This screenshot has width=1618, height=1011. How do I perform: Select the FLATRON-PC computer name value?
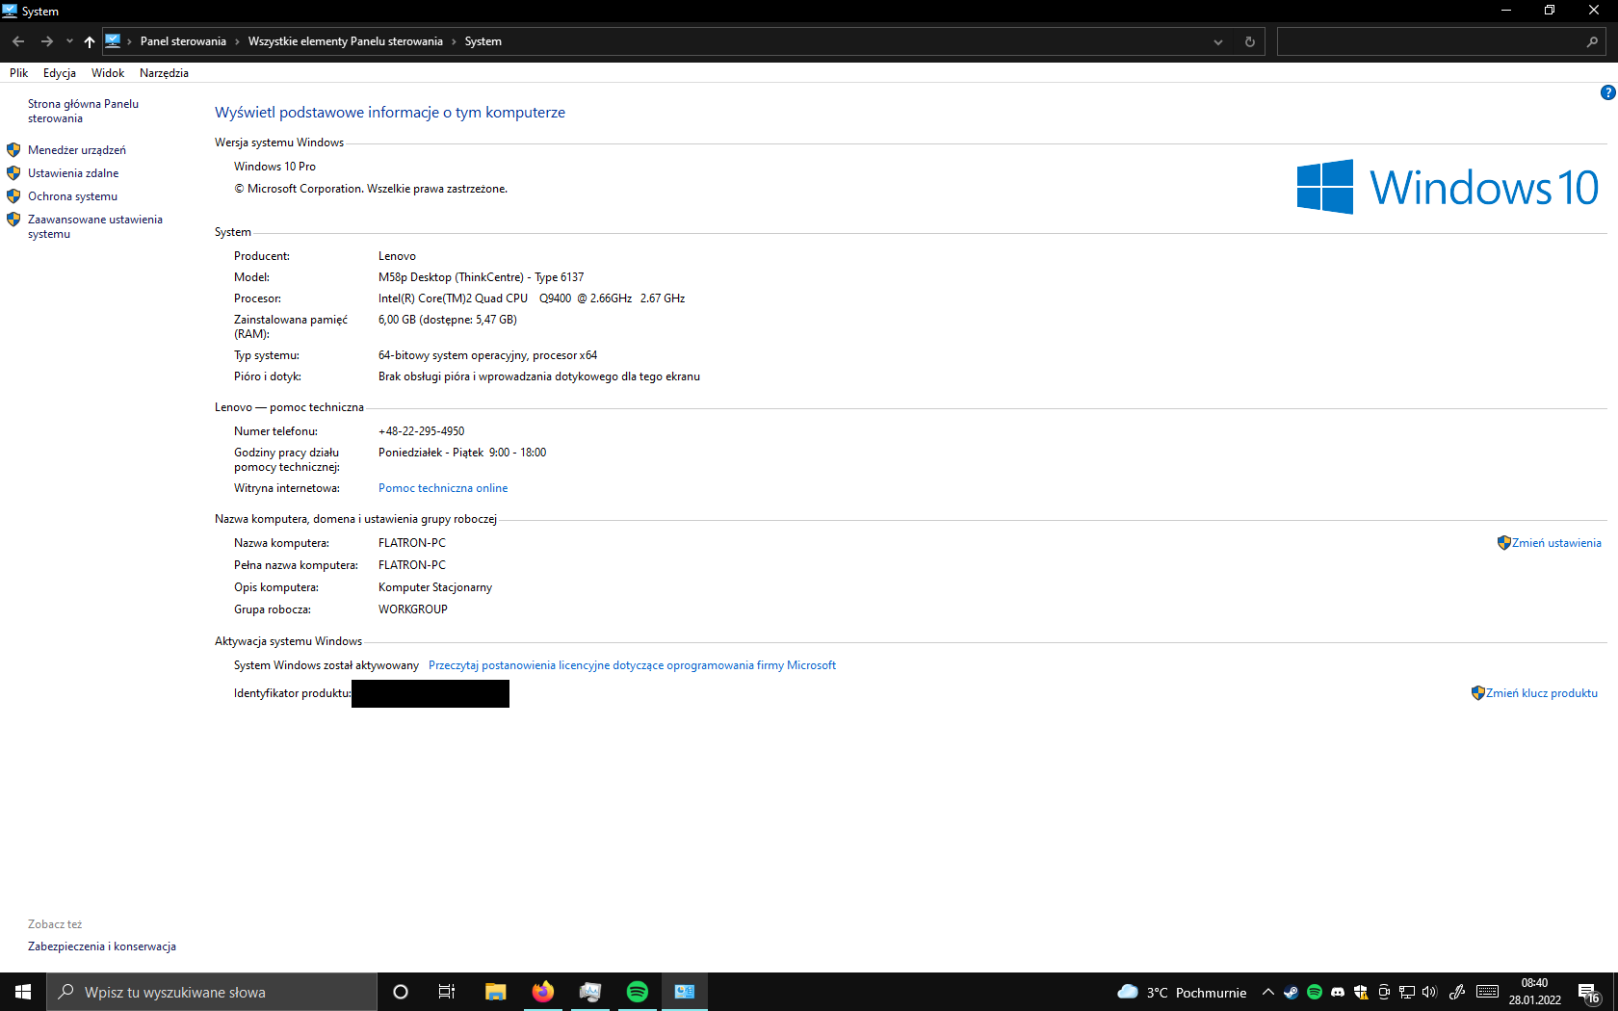[412, 543]
